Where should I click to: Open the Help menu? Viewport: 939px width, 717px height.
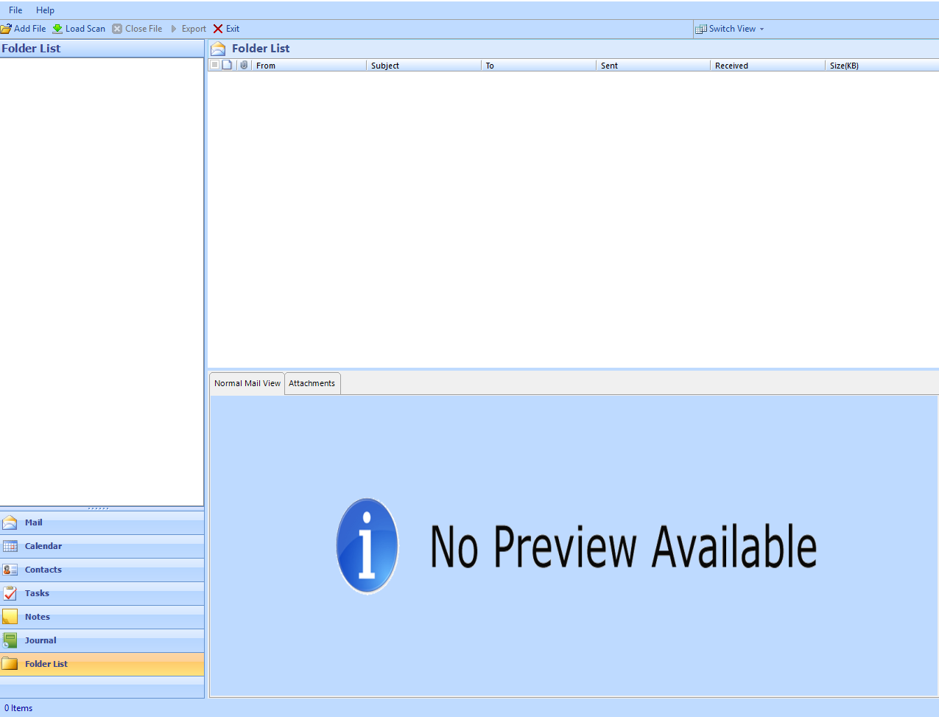point(45,10)
